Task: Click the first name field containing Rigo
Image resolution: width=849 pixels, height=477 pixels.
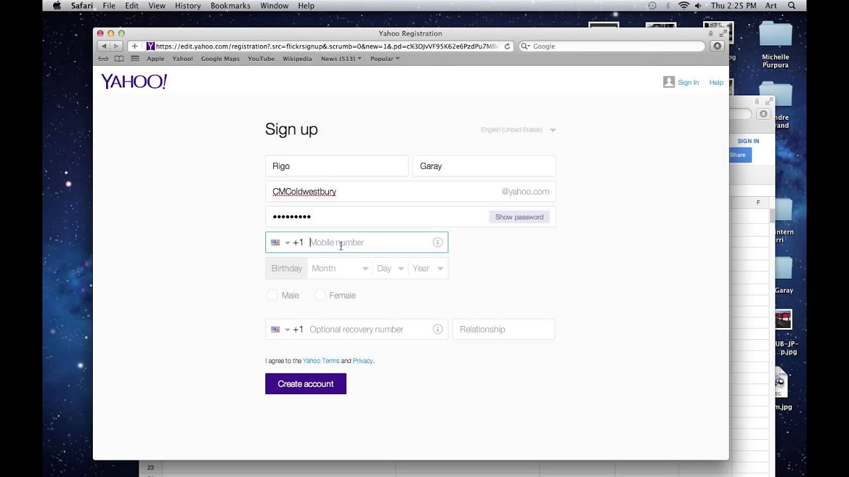Action: tap(337, 166)
